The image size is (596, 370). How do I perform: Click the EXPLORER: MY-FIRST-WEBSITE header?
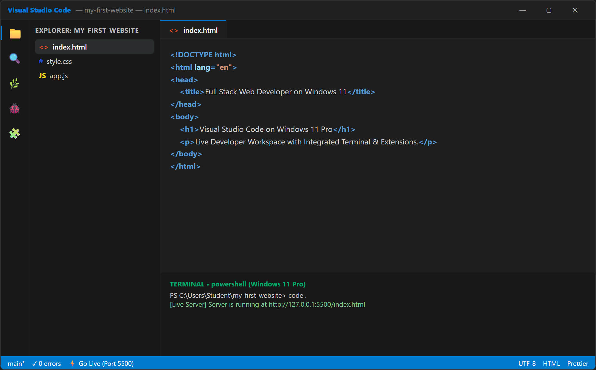point(87,30)
